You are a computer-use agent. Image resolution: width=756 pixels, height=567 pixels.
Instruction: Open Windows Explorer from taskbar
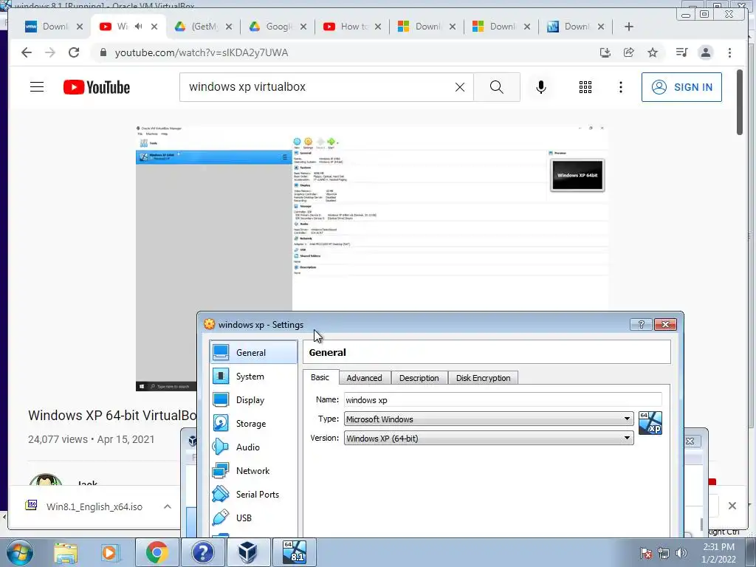pyautogui.click(x=66, y=552)
